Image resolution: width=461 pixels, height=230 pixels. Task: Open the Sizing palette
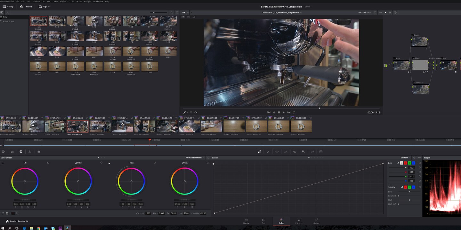tap(312, 152)
